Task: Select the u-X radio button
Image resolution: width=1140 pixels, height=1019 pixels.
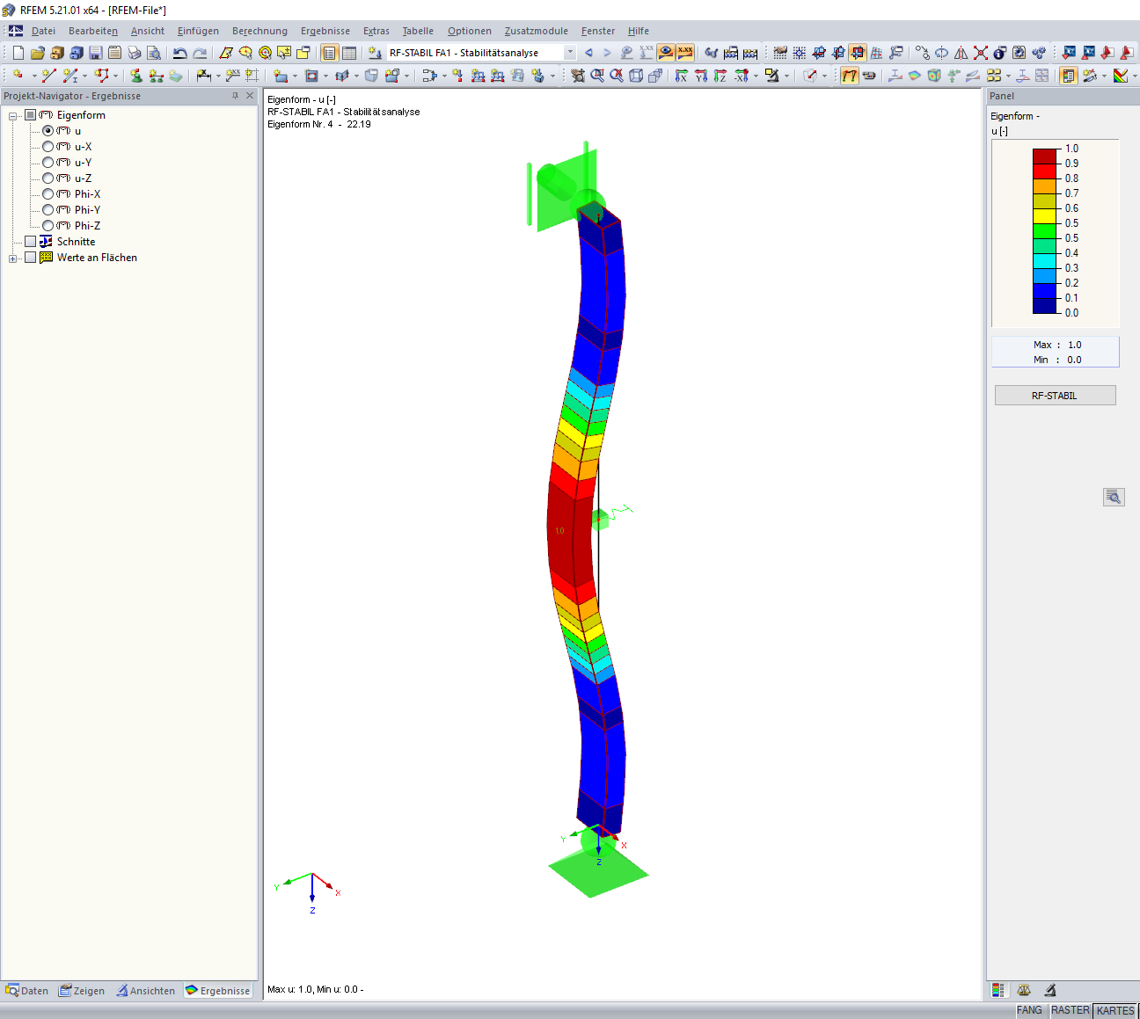Action: point(47,147)
